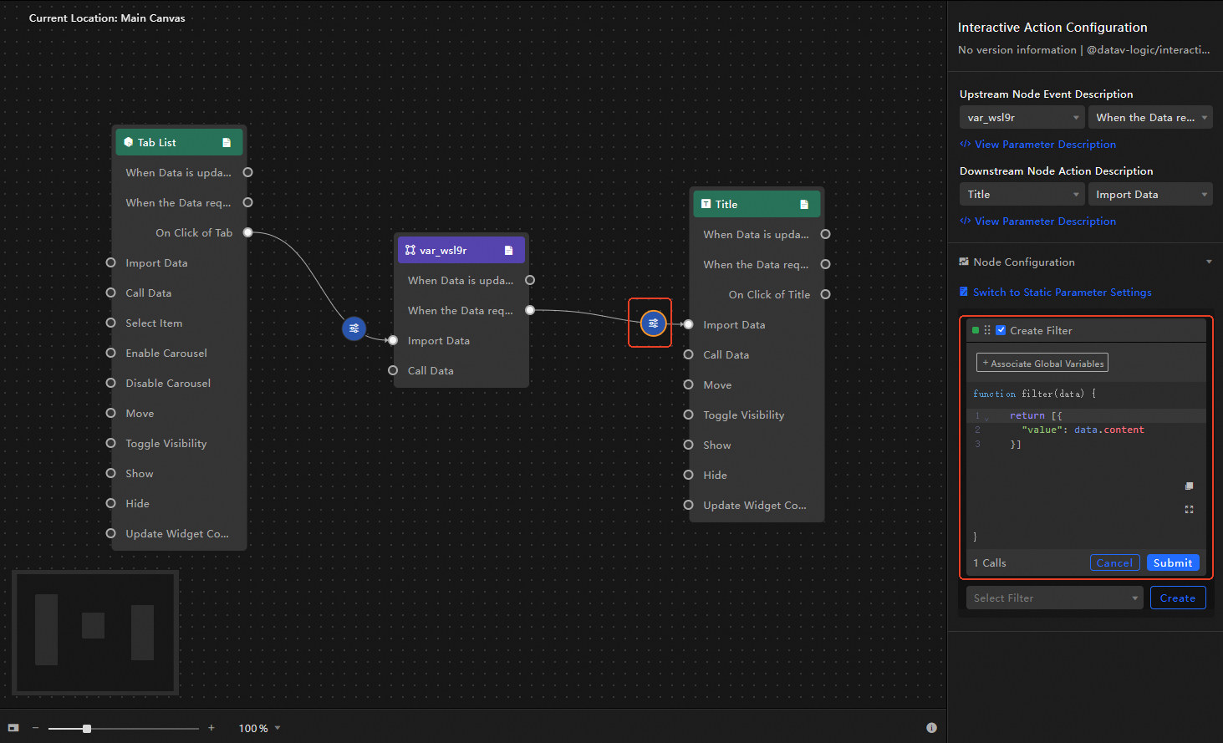1223x743 pixels.
Task: Open the Tab List node document icon
Action: [x=227, y=143]
